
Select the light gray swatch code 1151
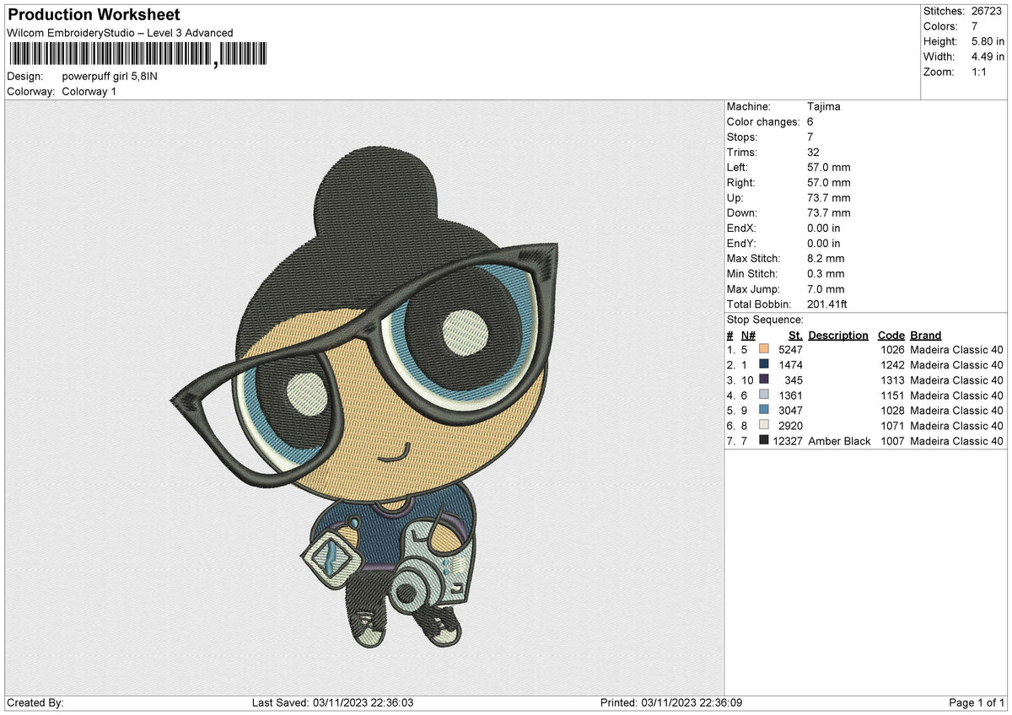[x=764, y=395]
